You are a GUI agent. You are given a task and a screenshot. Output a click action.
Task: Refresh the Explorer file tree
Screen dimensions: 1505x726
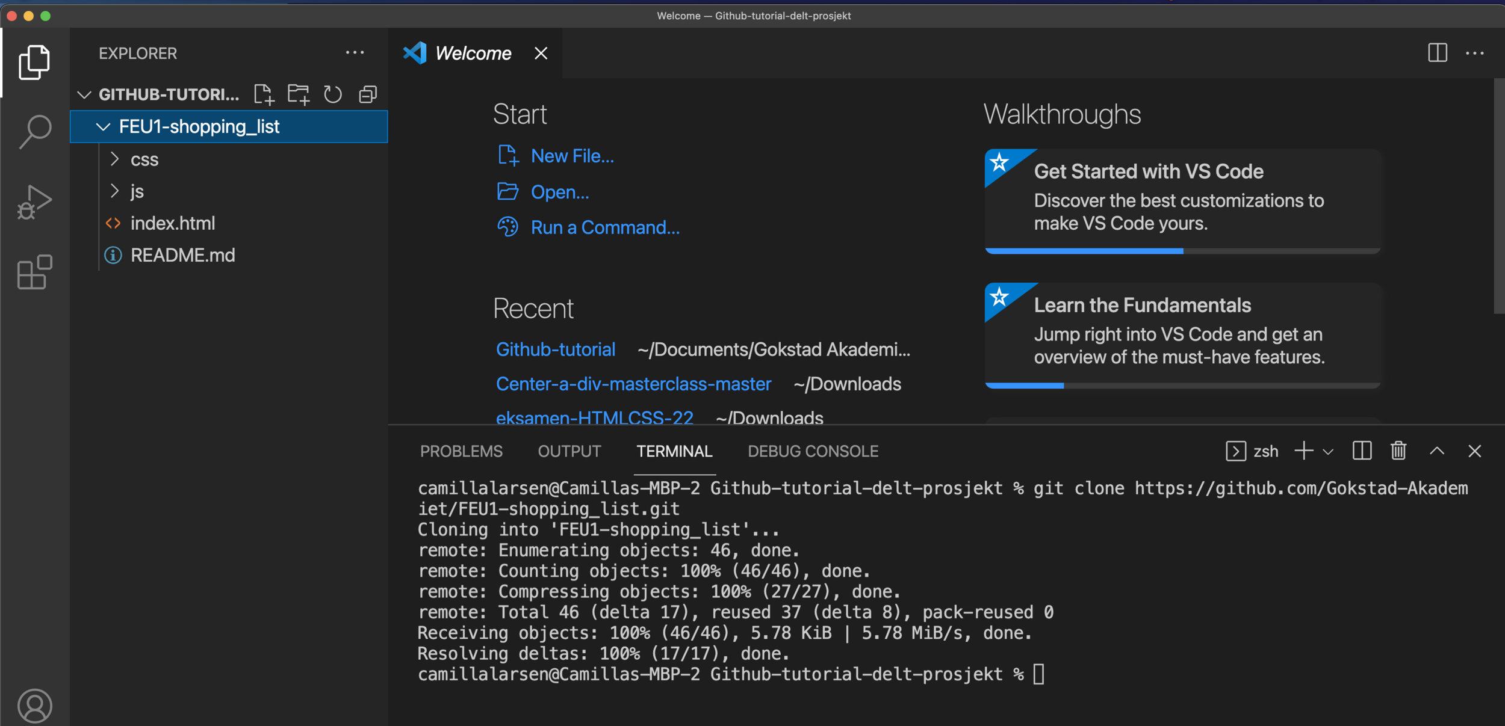[x=332, y=94]
